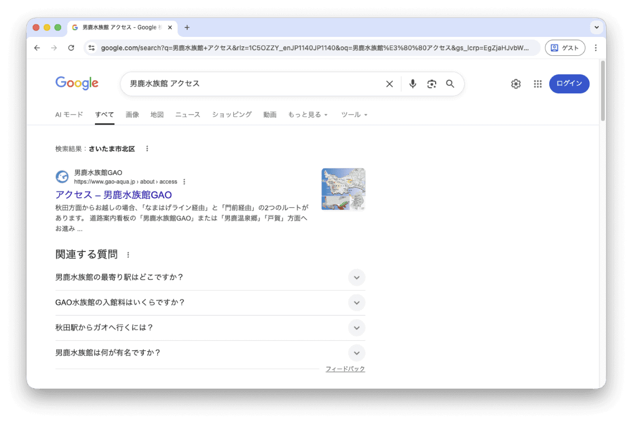Open three-dot menu beside gao-aqua.jp URL
The width and height of the screenshot is (633, 424).
tap(184, 182)
